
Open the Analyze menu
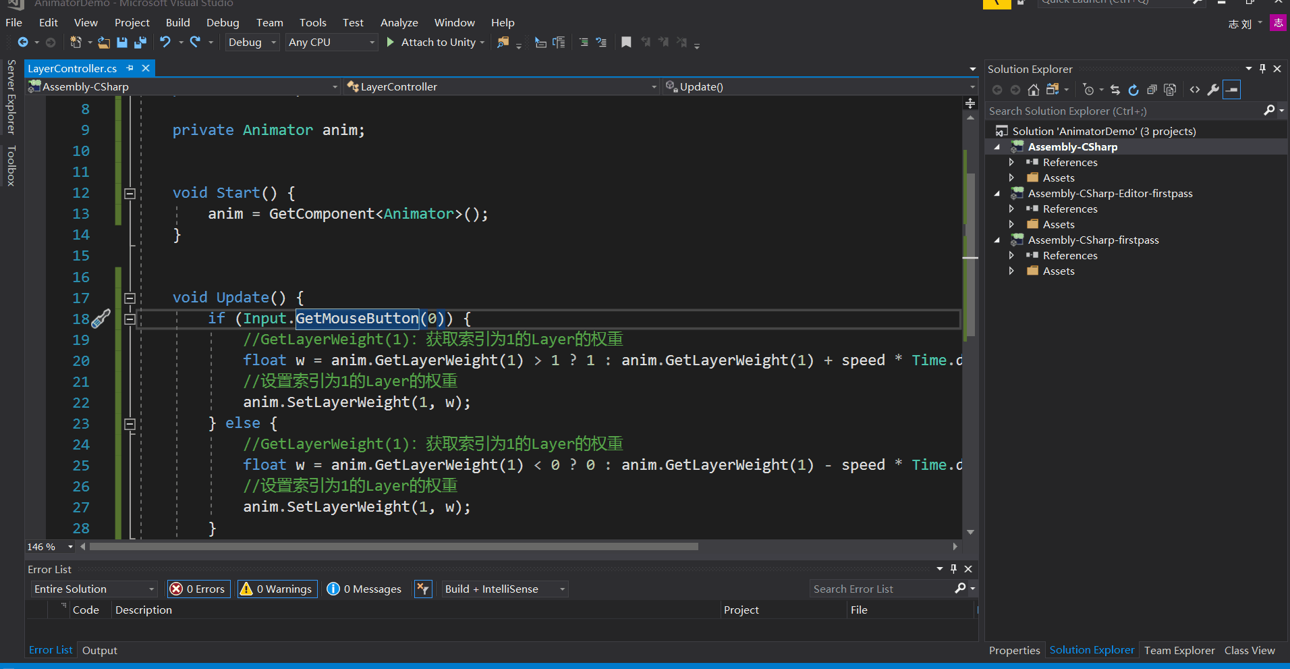click(399, 23)
